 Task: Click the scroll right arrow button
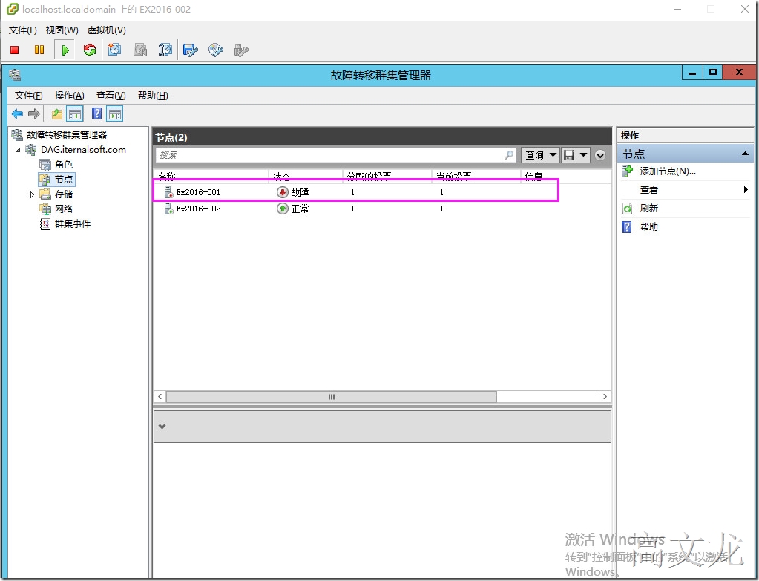605,397
